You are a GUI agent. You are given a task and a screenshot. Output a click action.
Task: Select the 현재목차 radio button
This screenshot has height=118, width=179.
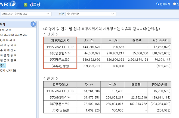tap(158, 4)
